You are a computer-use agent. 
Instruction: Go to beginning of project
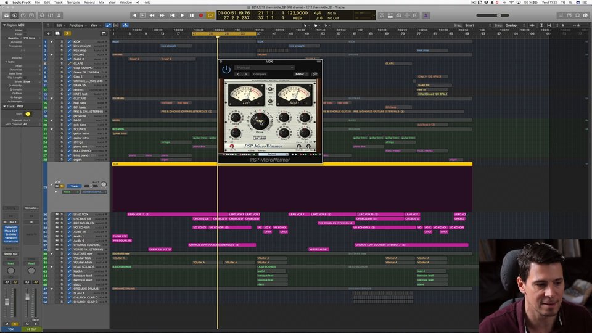[x=134, y=15]
